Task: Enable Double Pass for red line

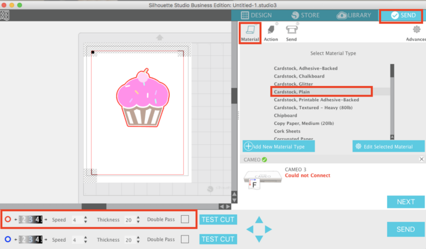Action: pos(184,220)
